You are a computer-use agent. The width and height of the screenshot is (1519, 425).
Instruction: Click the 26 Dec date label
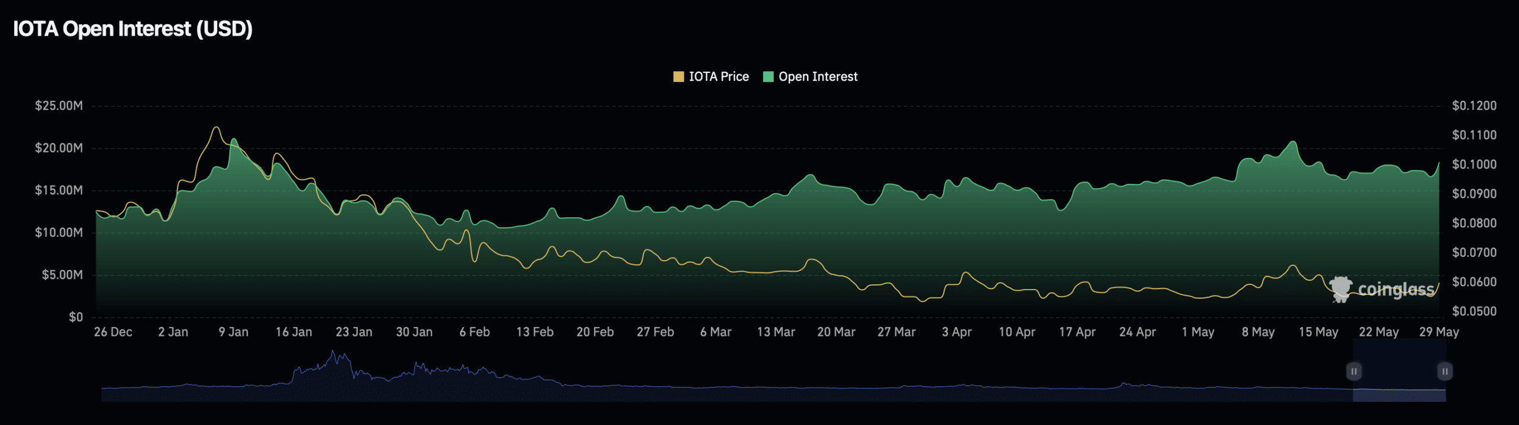[x=113, y=332]
